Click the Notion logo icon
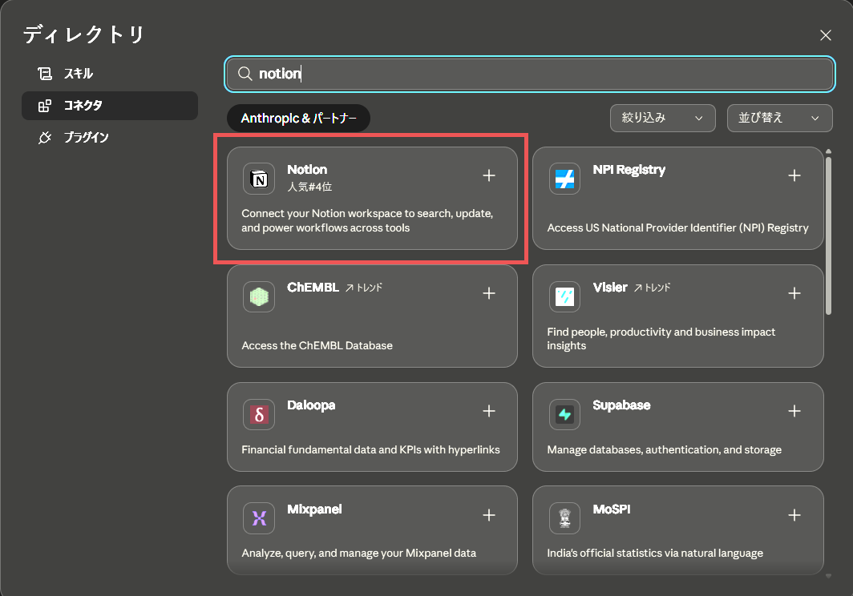Screen dimensions: 853x596 259,179
